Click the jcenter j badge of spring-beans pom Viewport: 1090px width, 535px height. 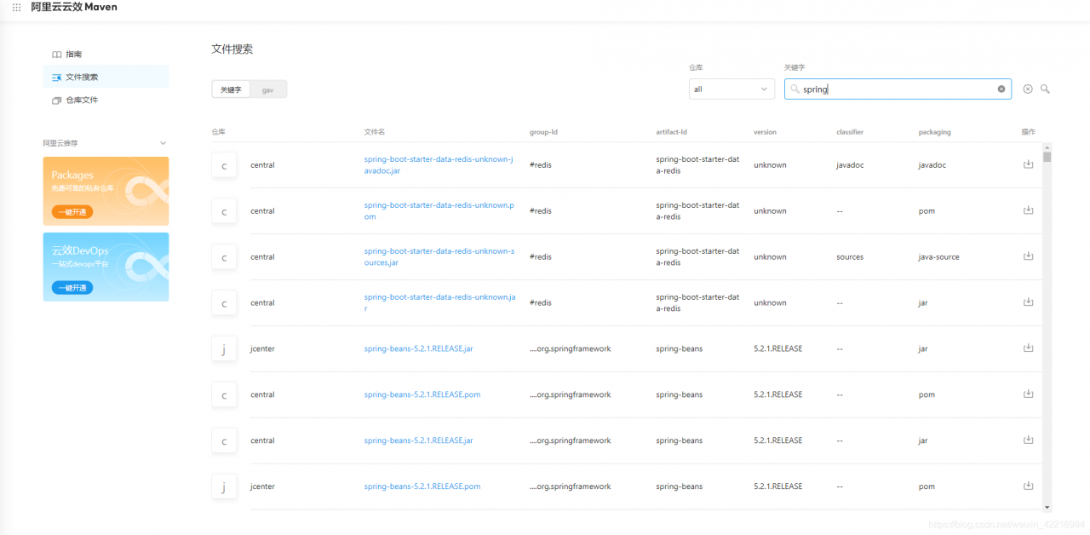click(224, 486)
